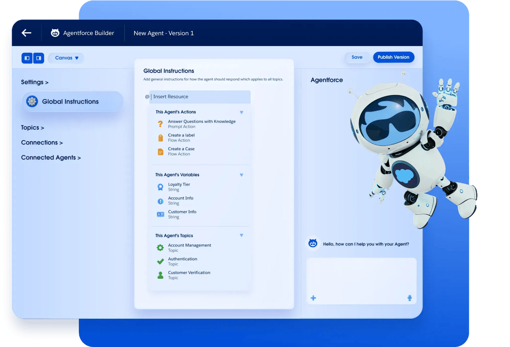Click the back arrow in header

click(27, 33)
